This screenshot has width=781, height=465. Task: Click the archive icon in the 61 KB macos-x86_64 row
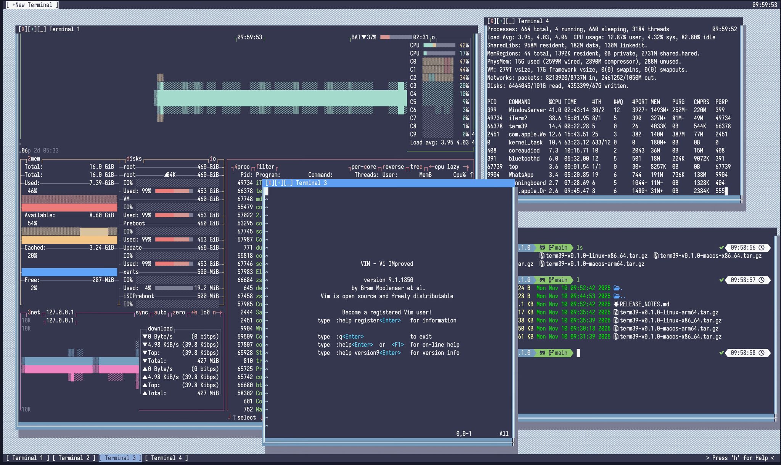[x=616, y=337]
